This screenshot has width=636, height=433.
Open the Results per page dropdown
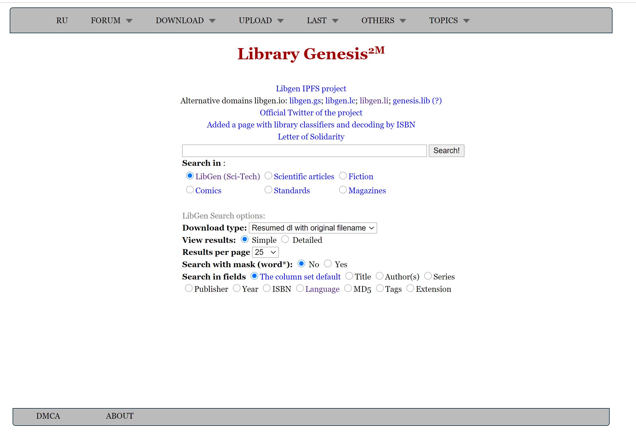(x=265, y=252)
